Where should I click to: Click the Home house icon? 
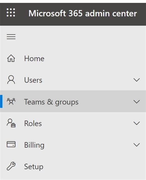(x=11, y=58)
